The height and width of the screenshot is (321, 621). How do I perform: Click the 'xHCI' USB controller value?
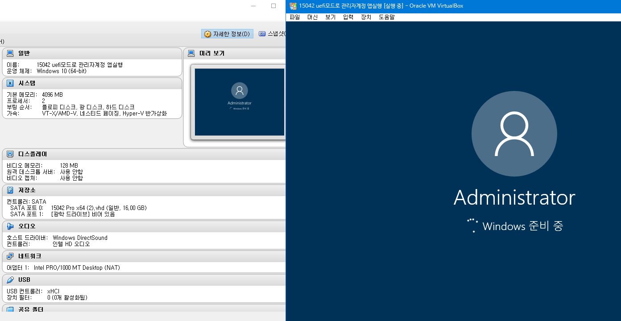point(53,291)
